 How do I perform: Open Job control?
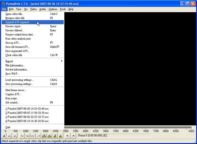[33, 102]
